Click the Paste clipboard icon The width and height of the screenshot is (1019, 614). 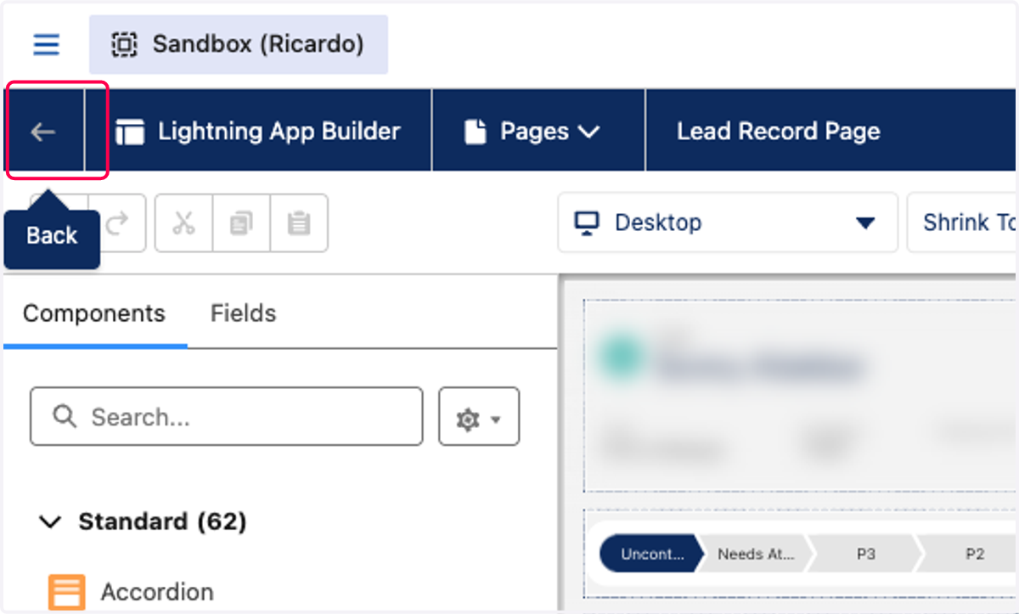(299, 223)
